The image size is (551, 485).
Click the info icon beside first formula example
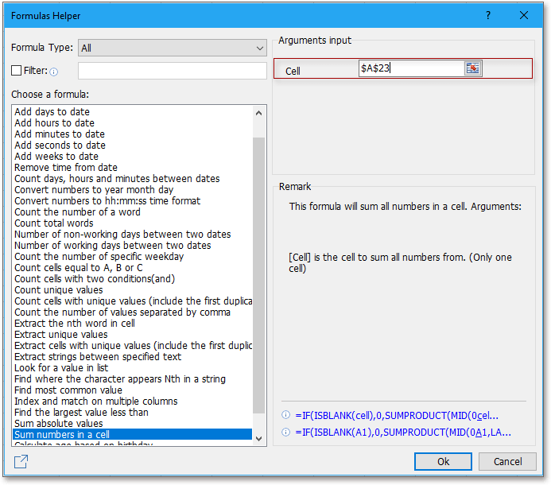pyautogui.click(x=286, y=415)
